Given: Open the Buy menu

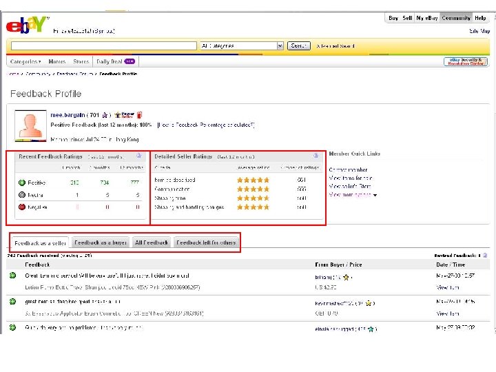Looking at the screenshot, I should (393, 18).
